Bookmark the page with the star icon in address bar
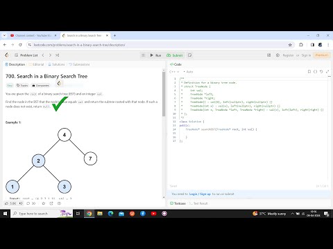This screenshot has height=249, width=333. point(290,45)
